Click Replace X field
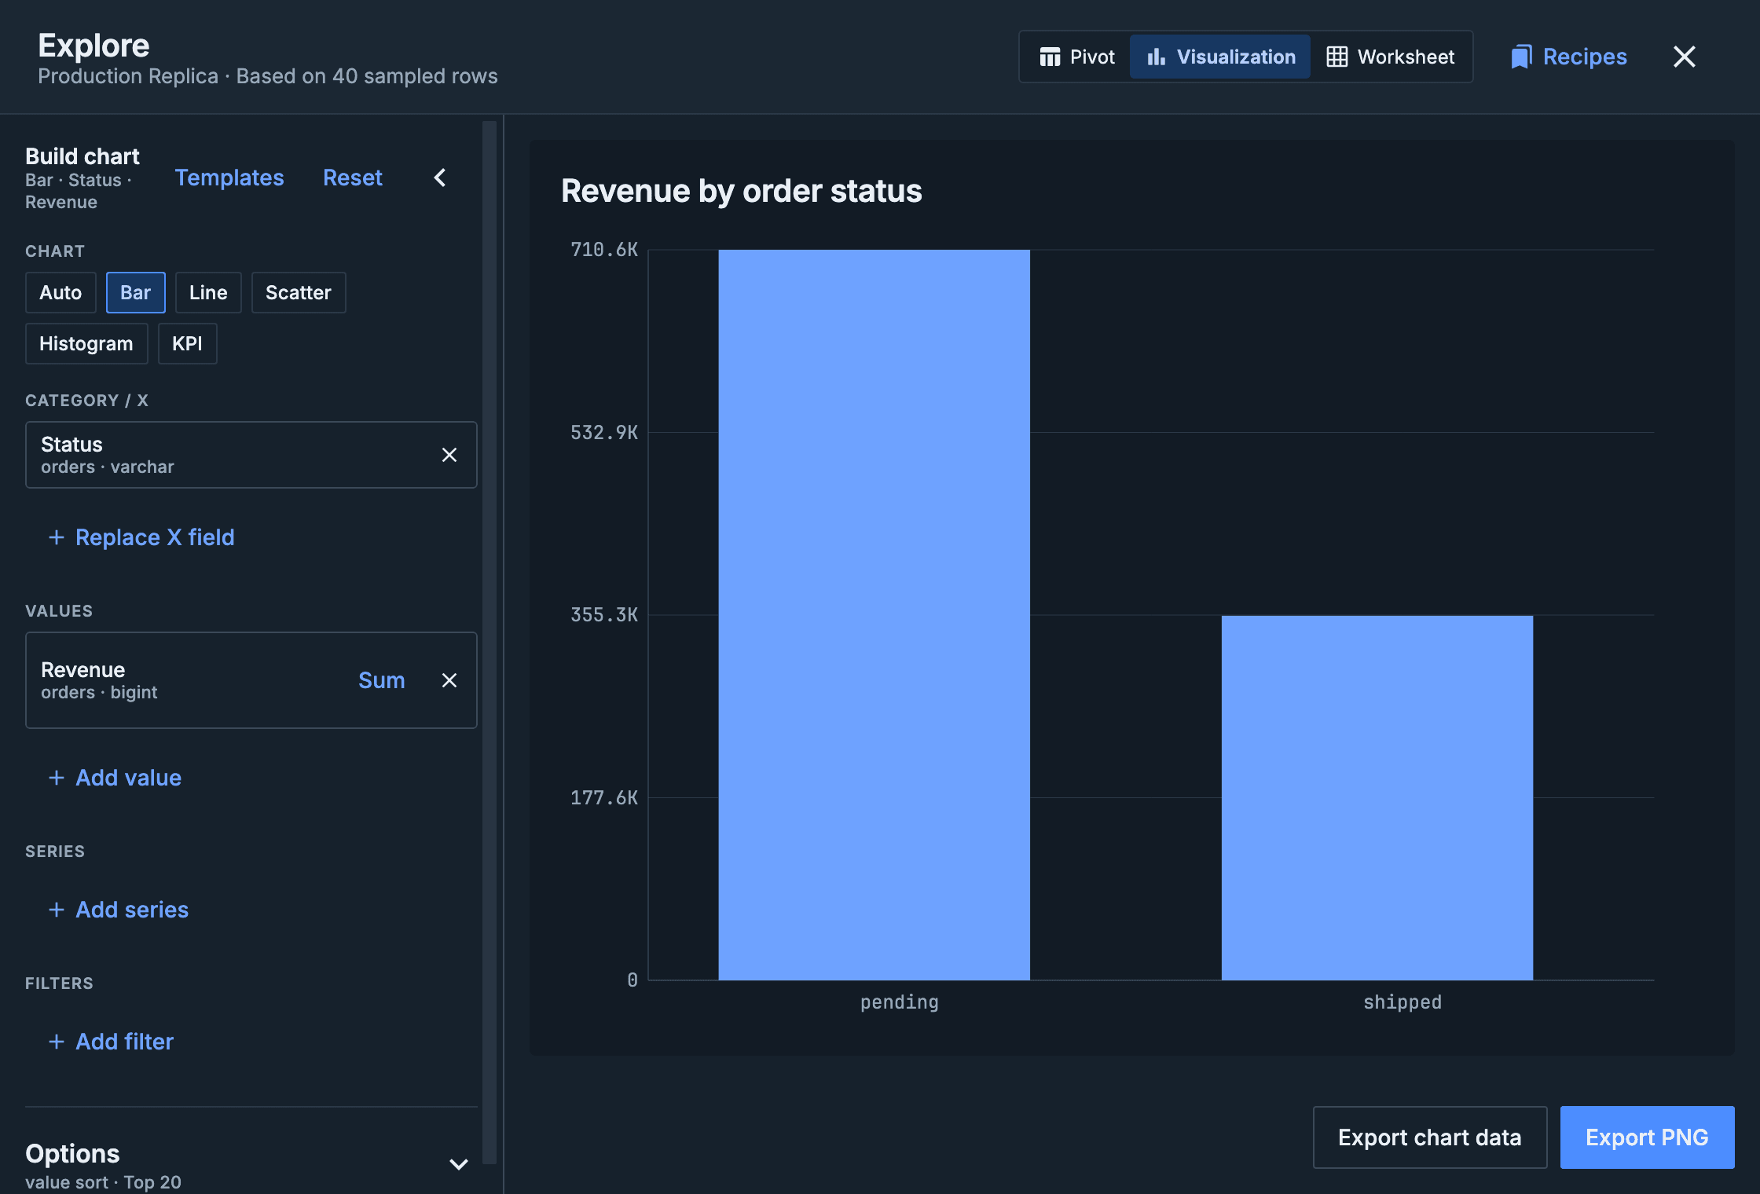 141,537
